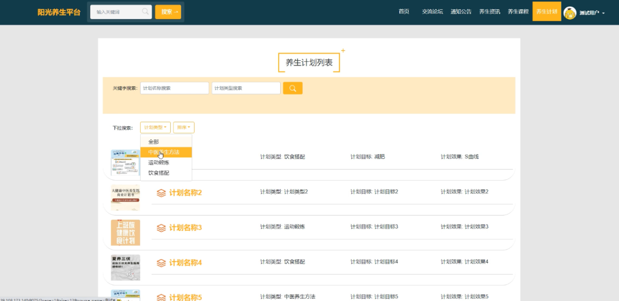Open 养生课程 navigation item
The image size is (619, 301).
tap(518, 12)
